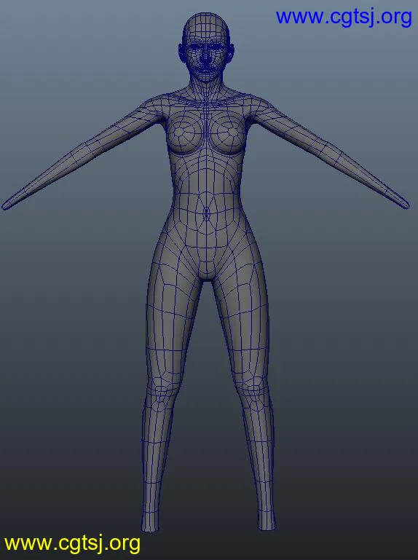Screen dimensions: 418x560
Task: Select the circular chest edge loop, right side
Action: point(226,133)
